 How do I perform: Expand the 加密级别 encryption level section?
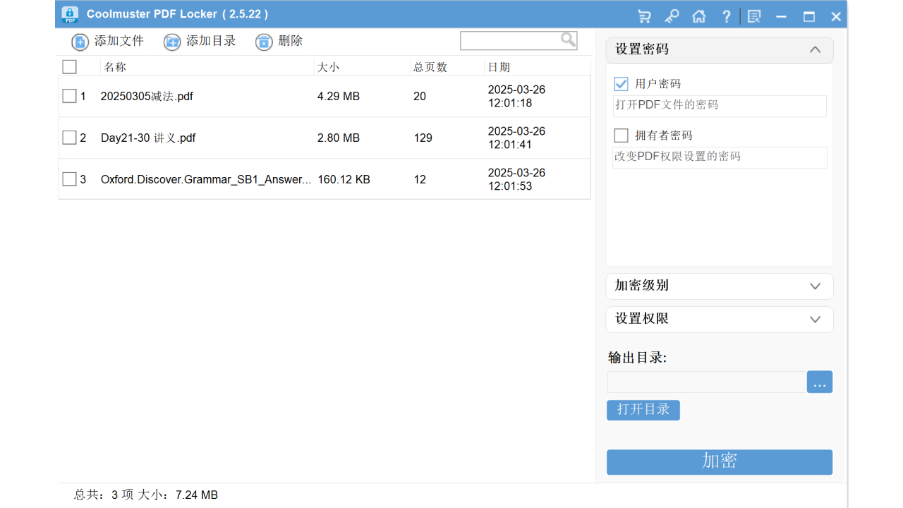tap(815, 286)
